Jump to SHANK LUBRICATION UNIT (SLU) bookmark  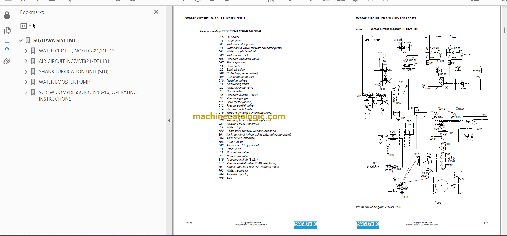pyautogui.click(x=73, y=72)
